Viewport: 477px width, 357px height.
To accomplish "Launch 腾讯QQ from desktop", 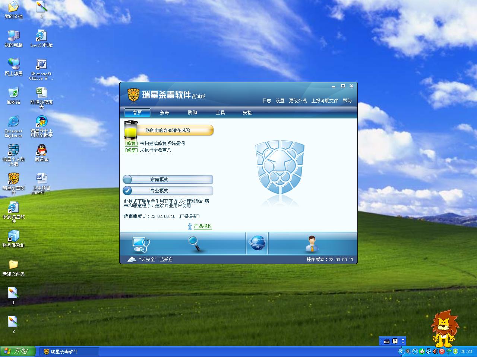I will 41,153.
